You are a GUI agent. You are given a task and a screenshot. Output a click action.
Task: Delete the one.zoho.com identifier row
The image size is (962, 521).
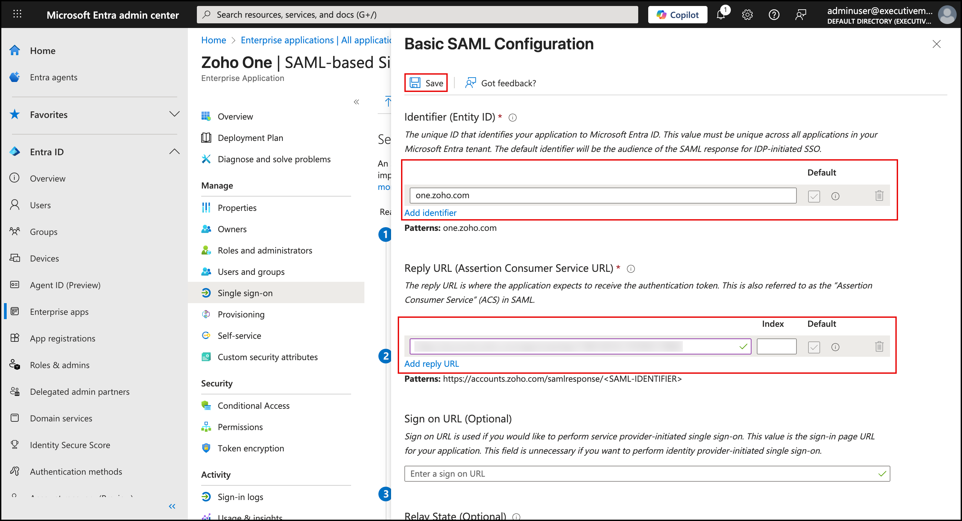879,196
